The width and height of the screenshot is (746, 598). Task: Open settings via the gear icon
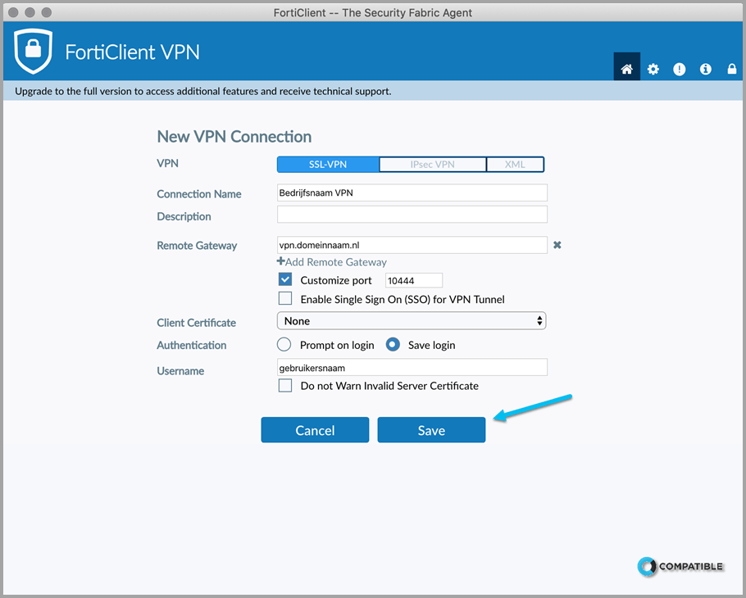[x=653, y=70]
